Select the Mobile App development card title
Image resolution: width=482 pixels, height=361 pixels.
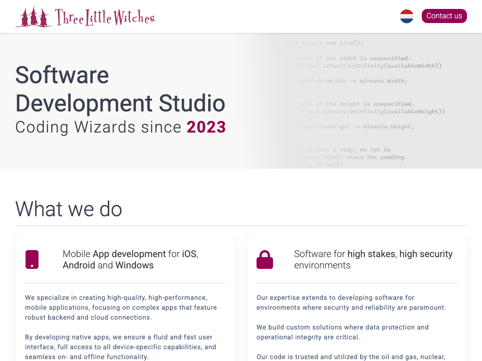130,259
